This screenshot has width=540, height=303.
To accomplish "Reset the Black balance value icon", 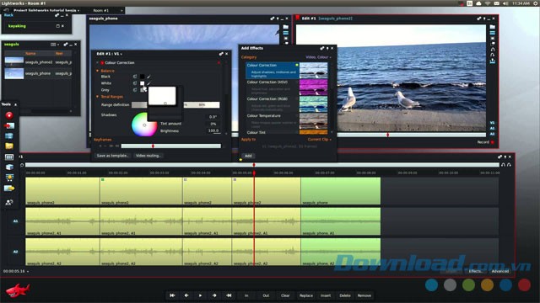I will click(x=135, y=77).
